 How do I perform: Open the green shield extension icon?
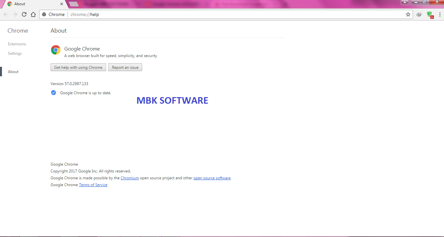click(x=430, y=15)
